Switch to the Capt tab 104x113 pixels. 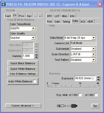(8, 16)
